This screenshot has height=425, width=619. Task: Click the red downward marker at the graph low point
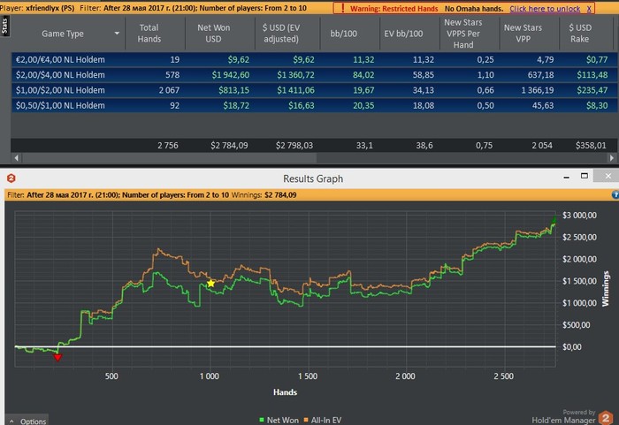[57, 357]
